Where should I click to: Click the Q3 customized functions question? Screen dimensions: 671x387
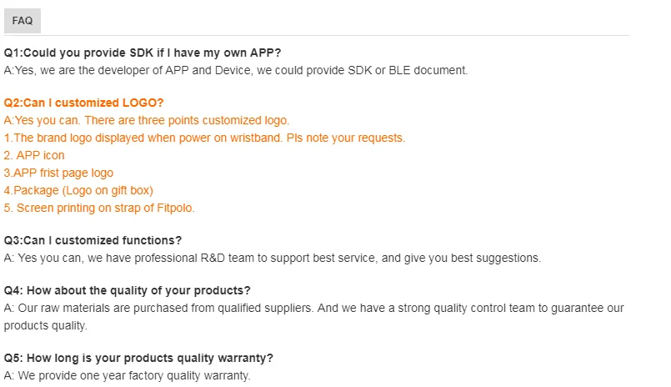click(x=93, y=240)
